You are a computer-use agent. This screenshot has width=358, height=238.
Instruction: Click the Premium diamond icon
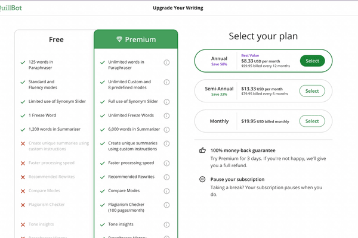[119, 40]
